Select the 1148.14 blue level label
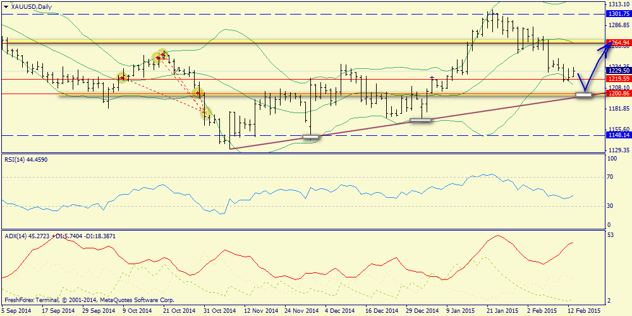The image size is (632, 316). [x=618, y=135]
